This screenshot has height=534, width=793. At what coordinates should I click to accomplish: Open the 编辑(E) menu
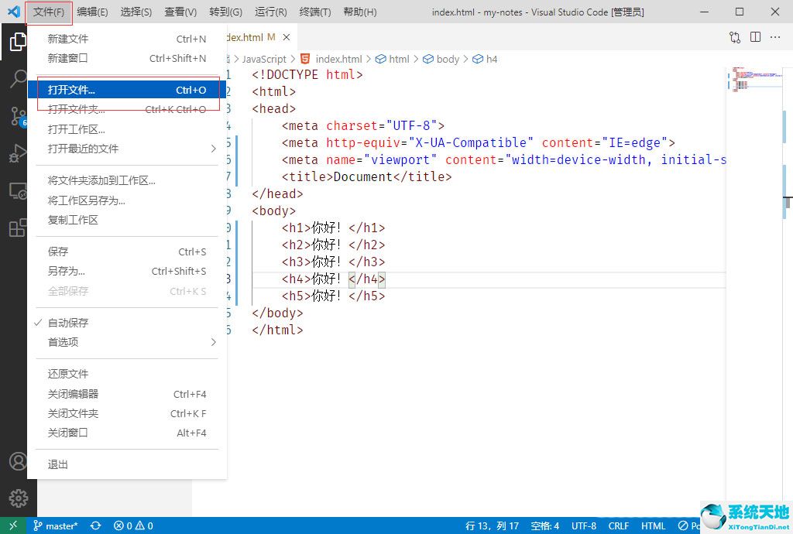click(x=91, y=12)
